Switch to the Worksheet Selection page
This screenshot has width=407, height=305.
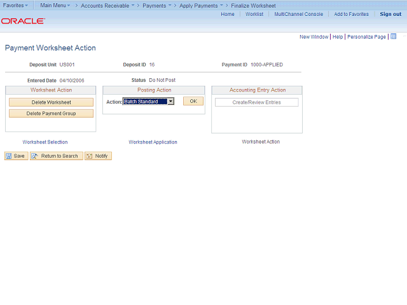[x=45, y=142]
